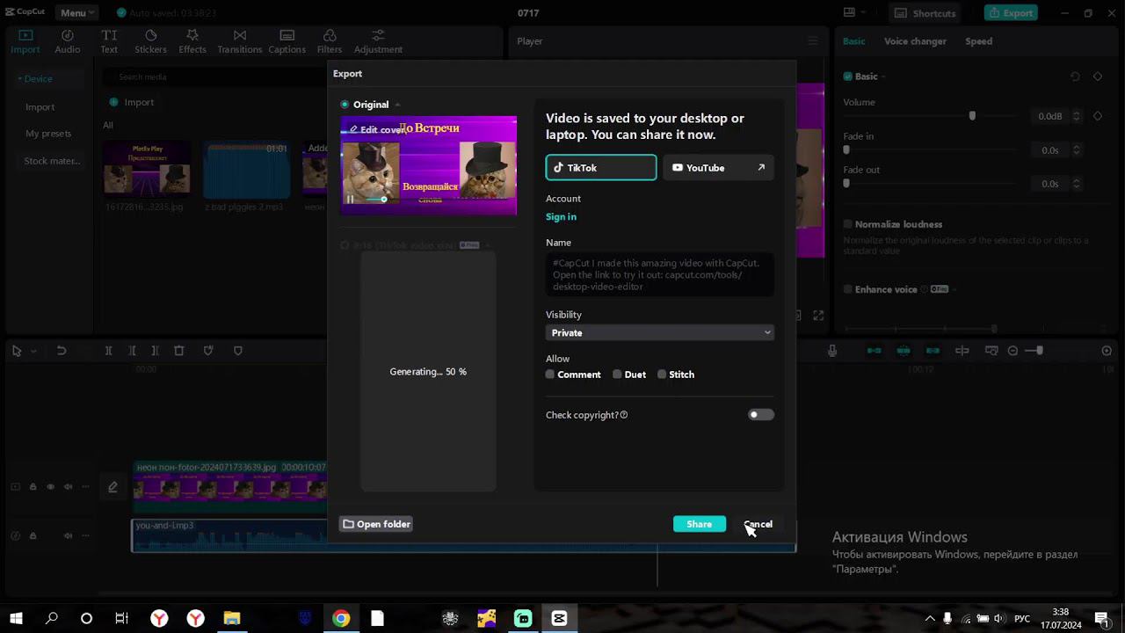Open Windows Start menu
The image size is (1125, 633).
(16, 618)
